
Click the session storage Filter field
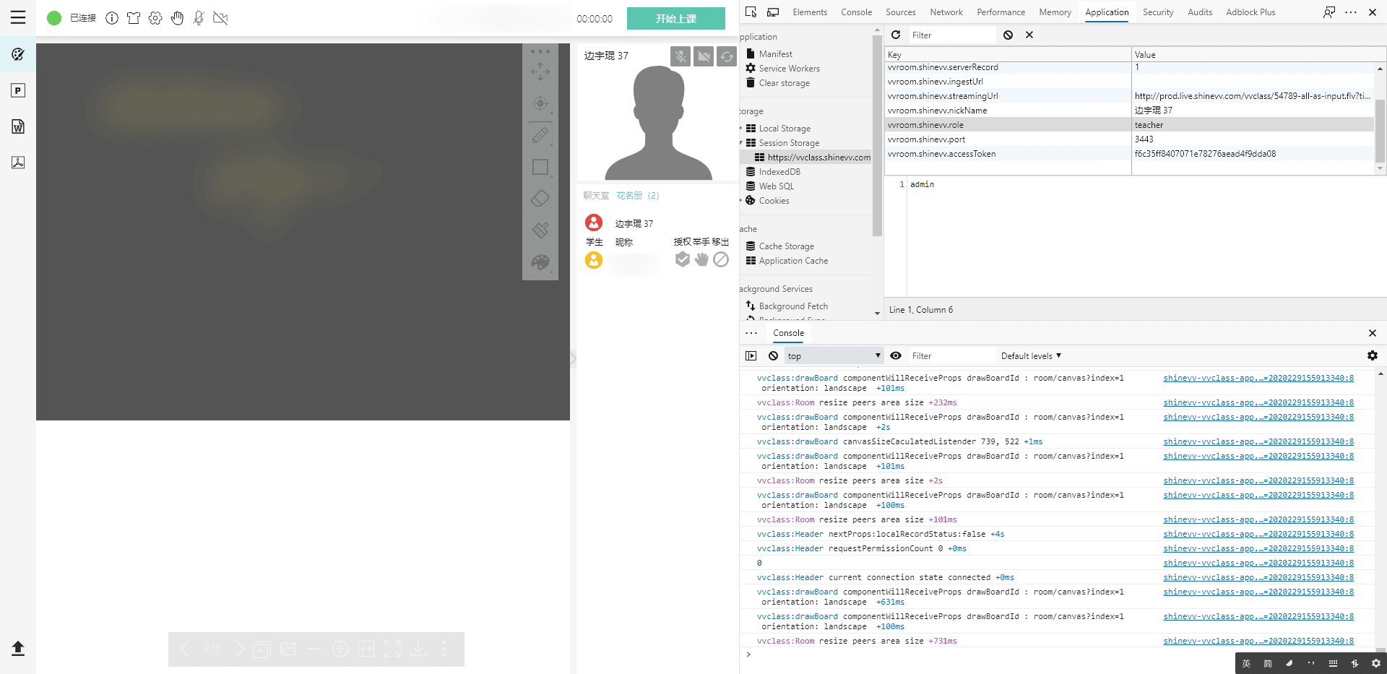coord(951,35)
